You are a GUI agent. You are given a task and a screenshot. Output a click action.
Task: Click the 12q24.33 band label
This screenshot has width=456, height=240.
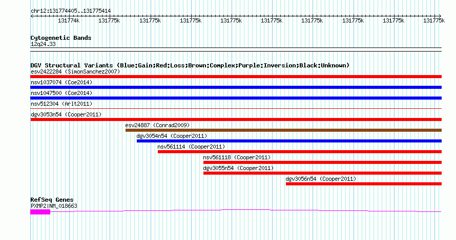(x=43, y=44)
